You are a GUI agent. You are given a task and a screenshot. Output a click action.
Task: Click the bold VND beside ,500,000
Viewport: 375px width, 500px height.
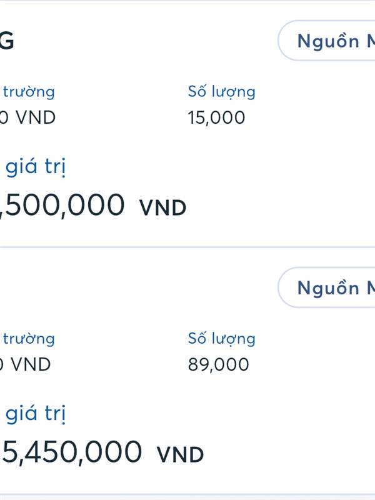(x=162, y=208)
